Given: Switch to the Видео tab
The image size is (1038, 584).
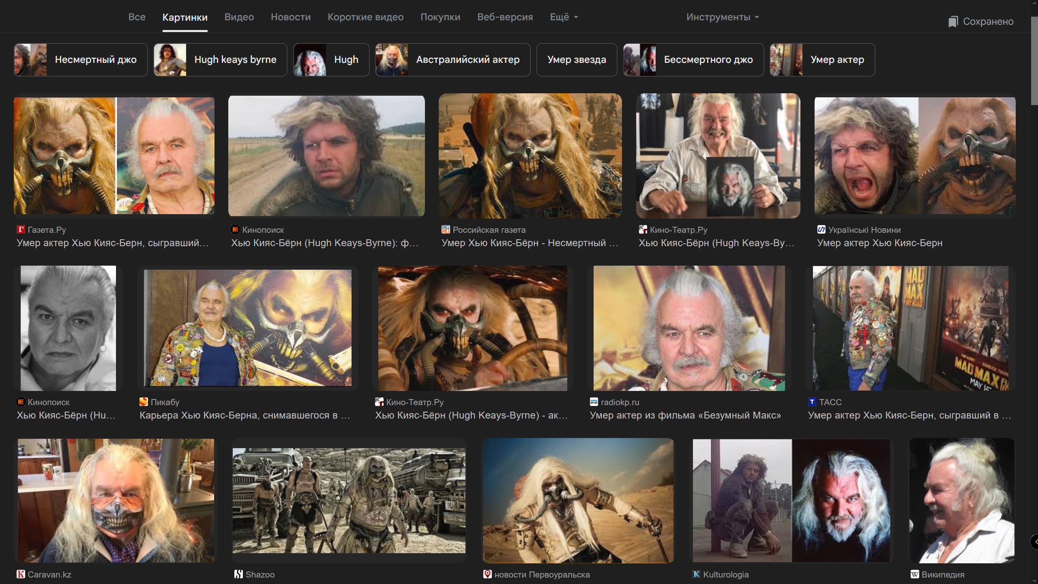Looking at the screenshot, I should [x=239, y=17].
